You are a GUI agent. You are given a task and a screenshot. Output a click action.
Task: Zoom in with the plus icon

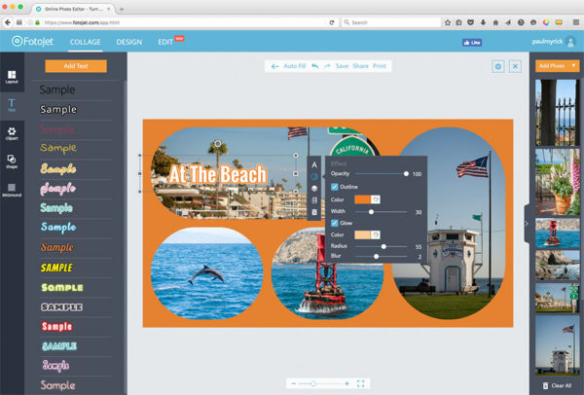[347, 383]
